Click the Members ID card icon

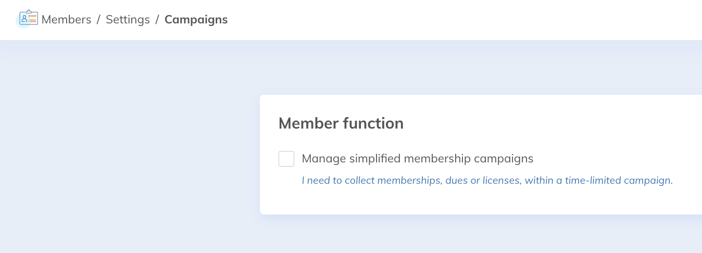(x=28, y=19)
